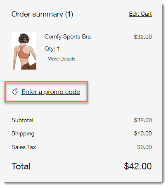Click the $0.00 sales tax amount
This screenshot has height=188, width=168.
(x=144, y=147)
